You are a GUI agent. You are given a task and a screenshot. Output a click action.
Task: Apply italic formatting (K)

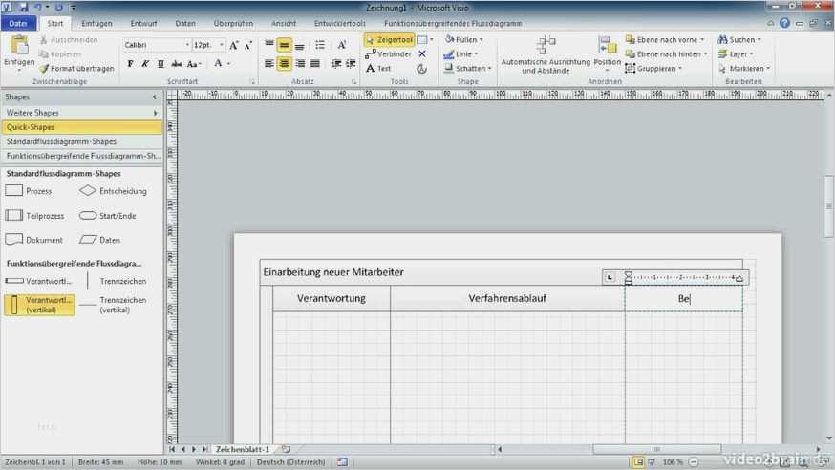coord(145,64)
